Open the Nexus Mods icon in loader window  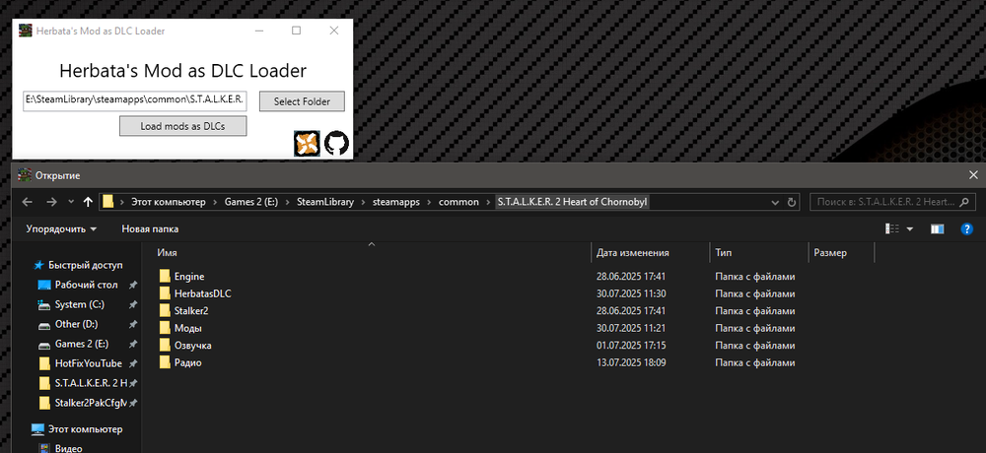(307, 143)
